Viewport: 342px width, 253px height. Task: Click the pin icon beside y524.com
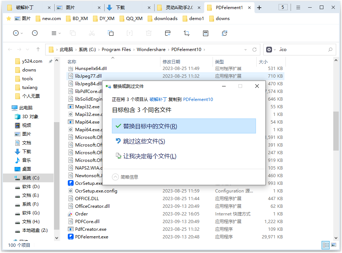(51, 61)
